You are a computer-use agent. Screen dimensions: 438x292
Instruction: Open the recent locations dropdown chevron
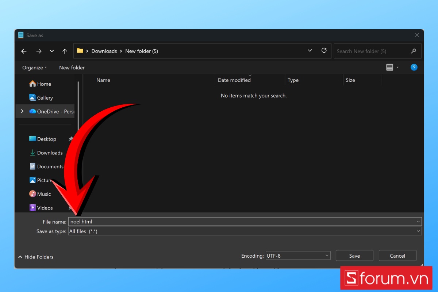(52, 51)
